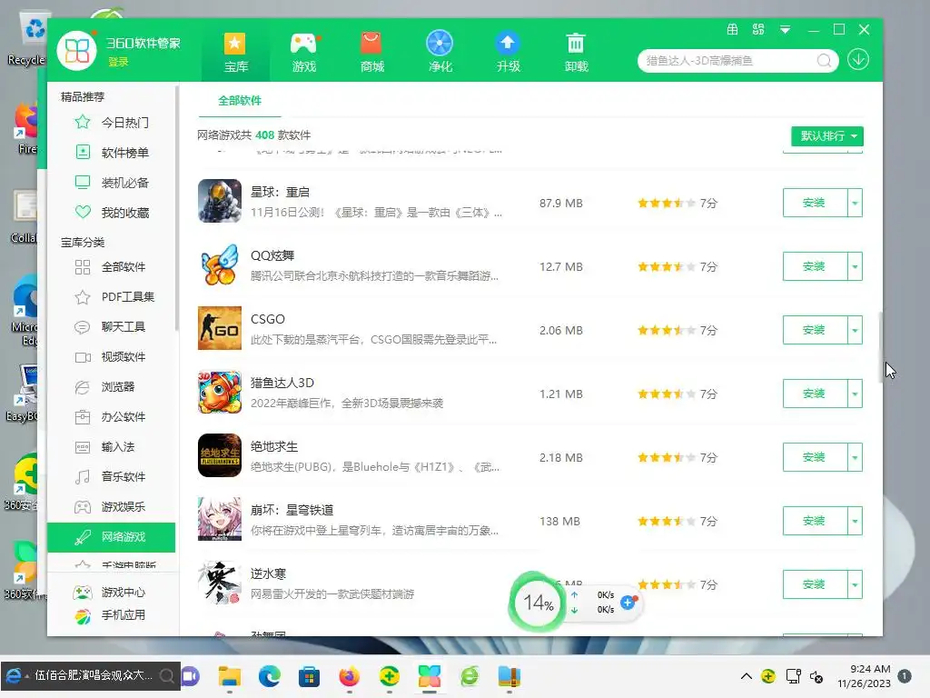Click the 360软件管家 logo
This screenshot has height=698, width=930.
(77, 50)
